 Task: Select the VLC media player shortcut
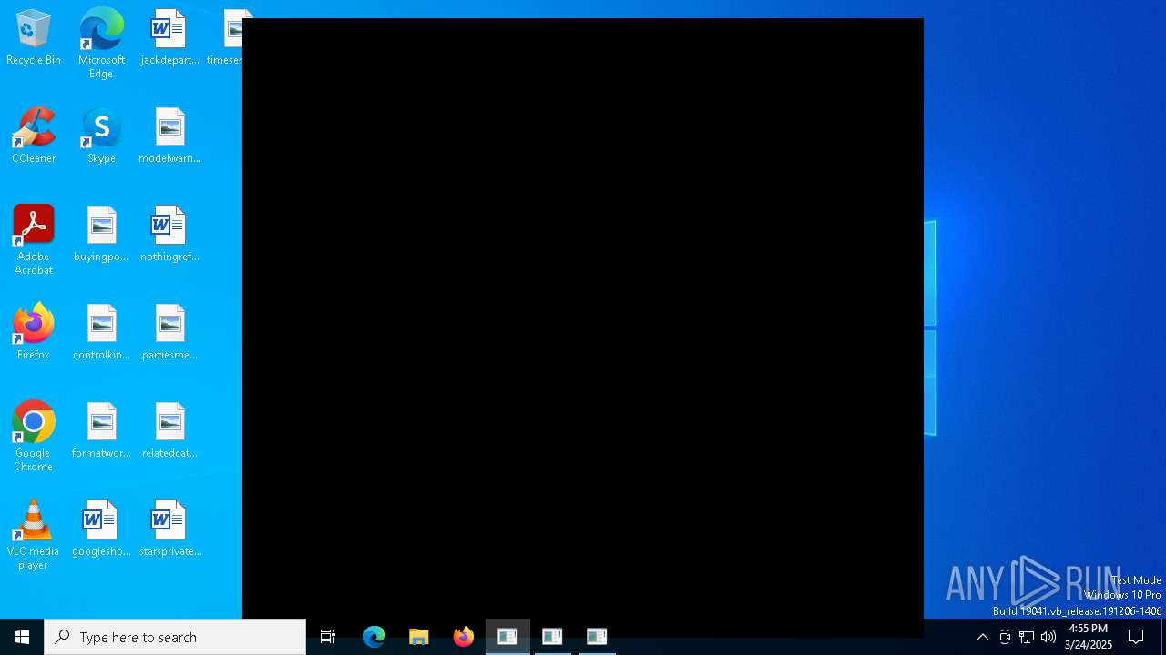pos(34,535)
